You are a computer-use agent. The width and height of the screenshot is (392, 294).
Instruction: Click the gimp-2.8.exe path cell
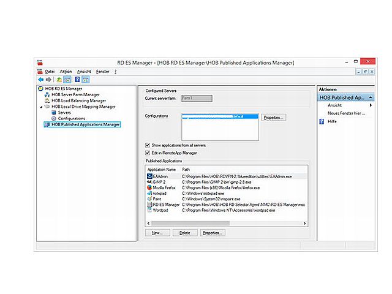pos(216,182)
